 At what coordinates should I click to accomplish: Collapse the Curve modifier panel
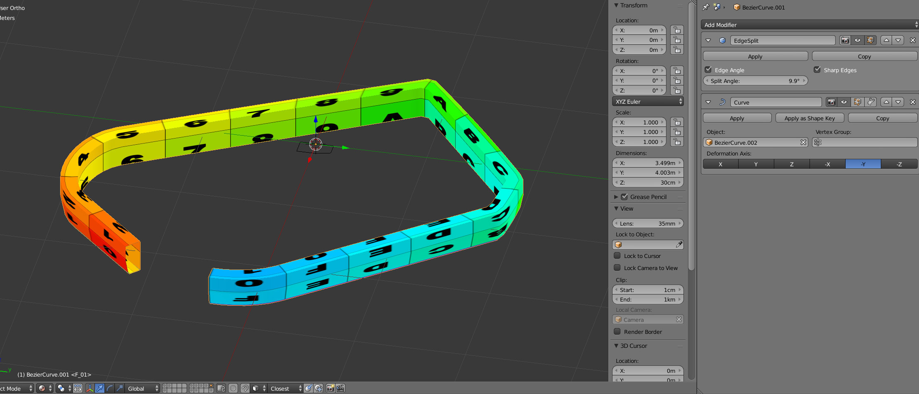(x=708, y=102)
